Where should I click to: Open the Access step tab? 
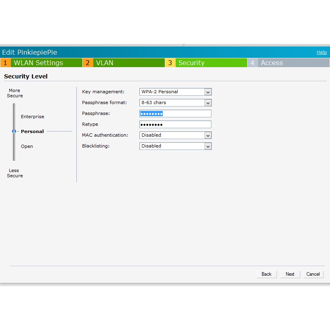(272, 63)
